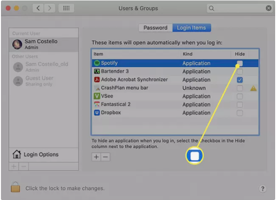Show all preferences grid button
278x200 pixels.
point(66,8)
